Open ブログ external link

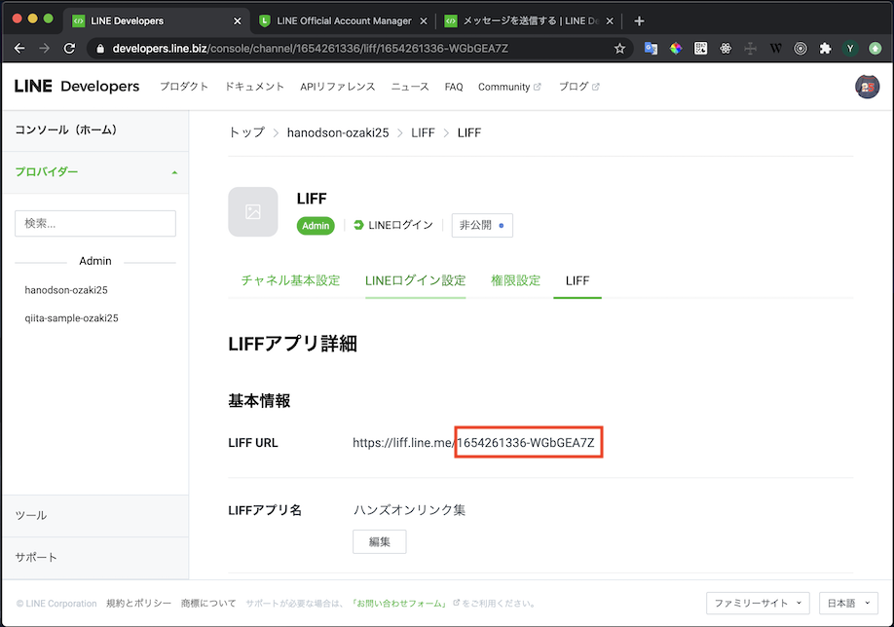pyautogui.click(x=578, y=87)
